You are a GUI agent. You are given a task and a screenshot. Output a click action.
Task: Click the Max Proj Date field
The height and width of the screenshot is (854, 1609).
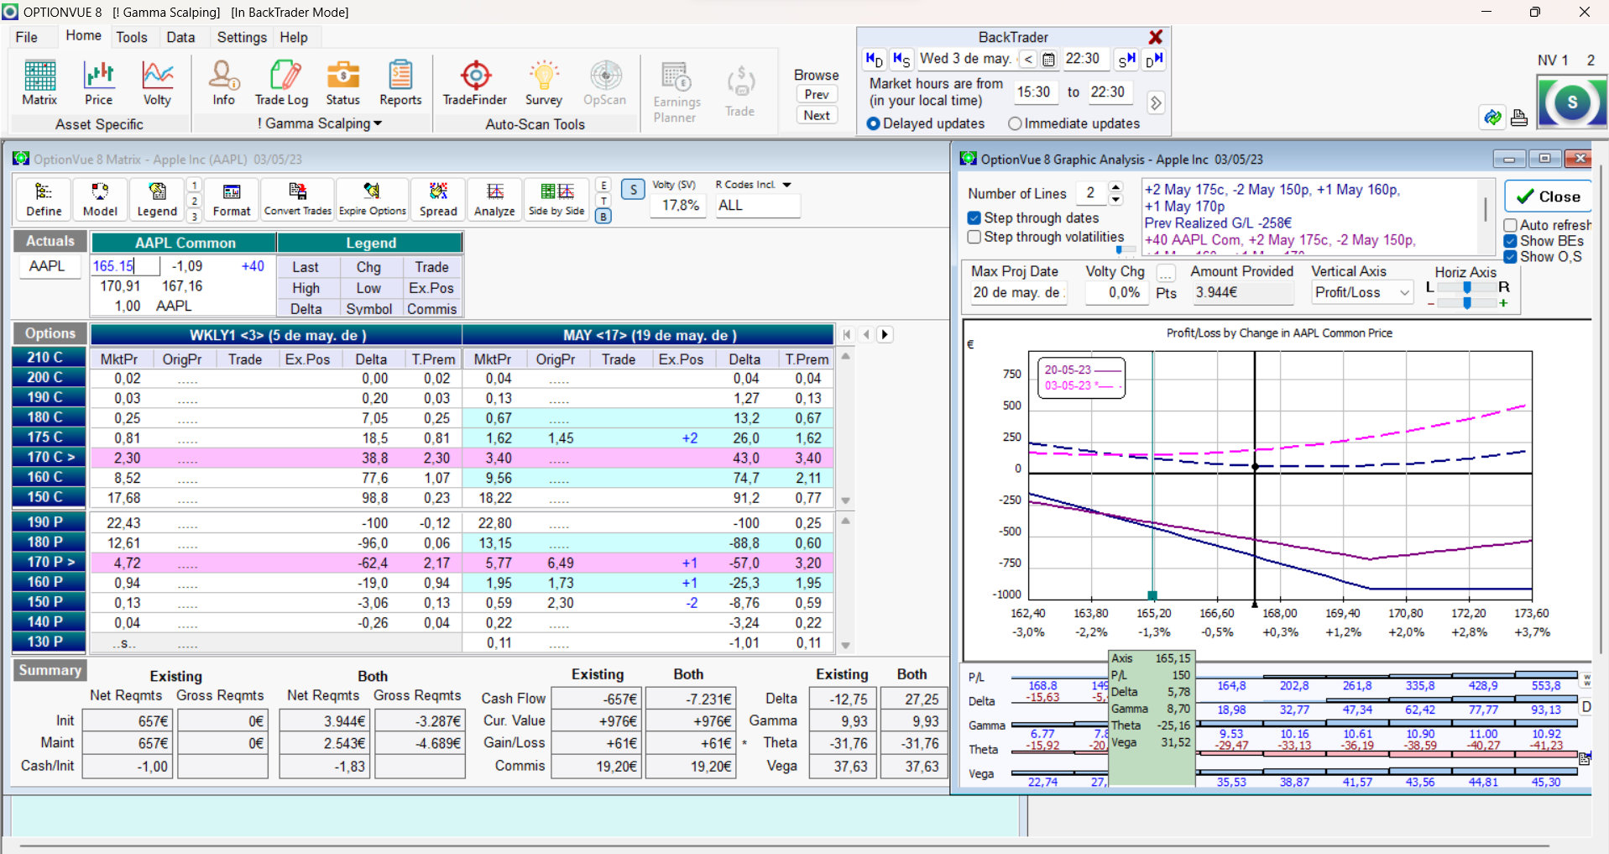1018,292
